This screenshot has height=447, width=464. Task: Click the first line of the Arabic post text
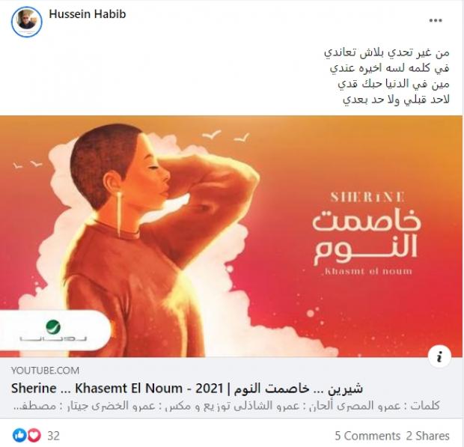point(386,52)
